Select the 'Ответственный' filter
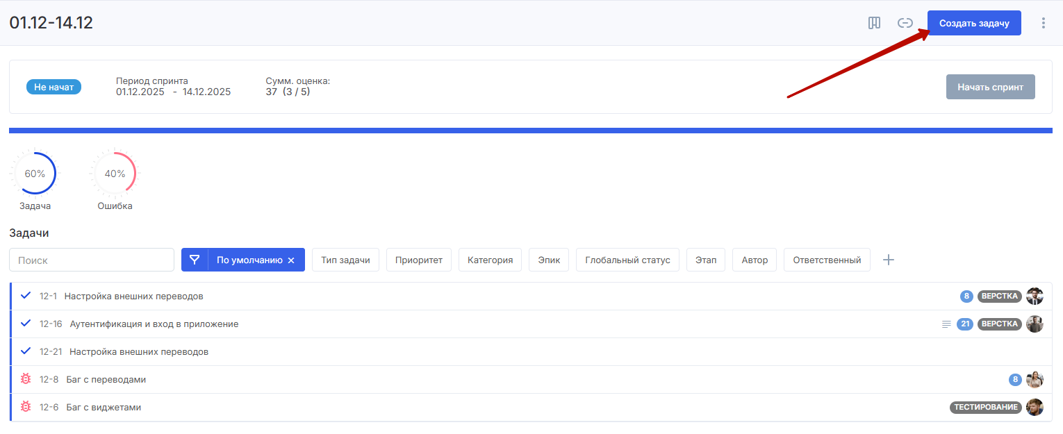 point(827,260)
